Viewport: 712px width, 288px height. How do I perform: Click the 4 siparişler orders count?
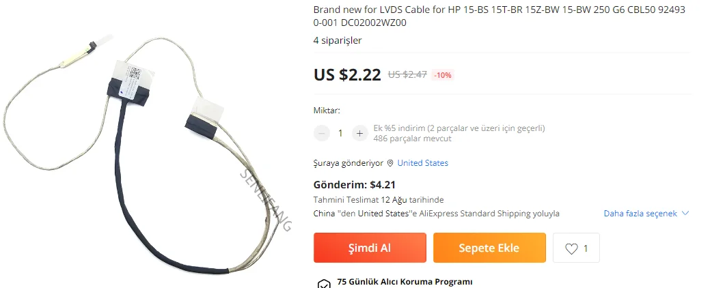click(x=338, y=40)
